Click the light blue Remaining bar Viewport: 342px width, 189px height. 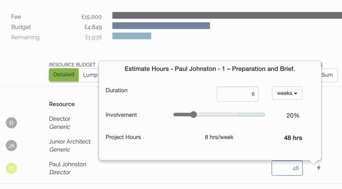point(132,36)
